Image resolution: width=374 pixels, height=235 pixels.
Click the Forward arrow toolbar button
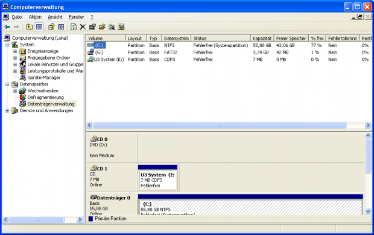(16, 27)
